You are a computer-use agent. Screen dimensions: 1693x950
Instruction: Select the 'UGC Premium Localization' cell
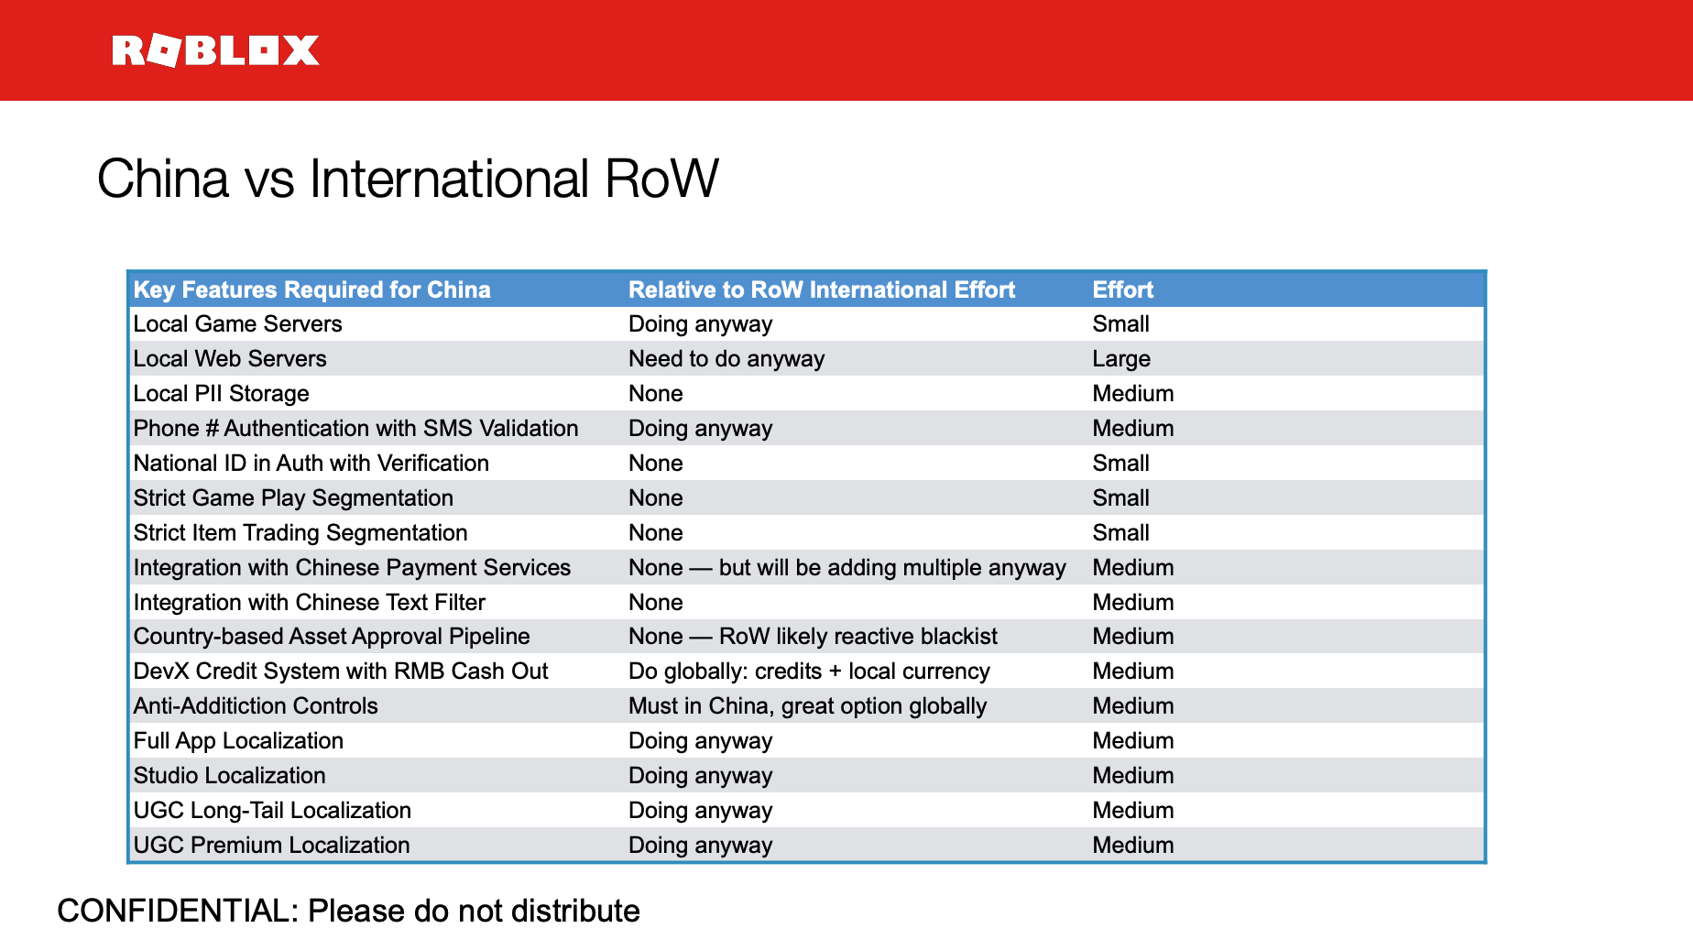pos(271,846)
